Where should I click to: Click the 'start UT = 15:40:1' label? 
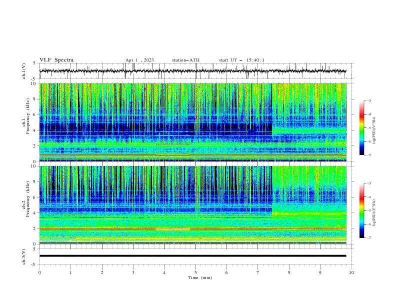pyautogui.click(x=241, y=60)
